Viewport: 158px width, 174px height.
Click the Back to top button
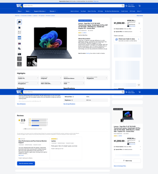point(127,161)
